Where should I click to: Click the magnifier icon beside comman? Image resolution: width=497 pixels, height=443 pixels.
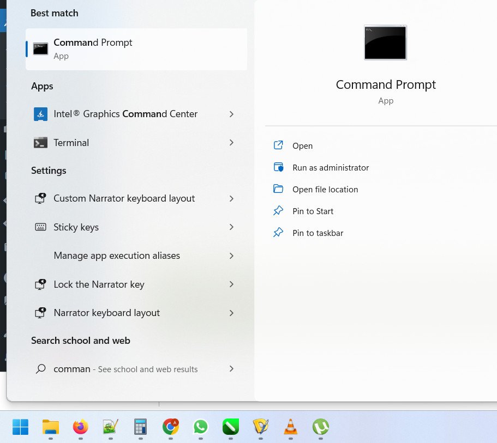40,369
